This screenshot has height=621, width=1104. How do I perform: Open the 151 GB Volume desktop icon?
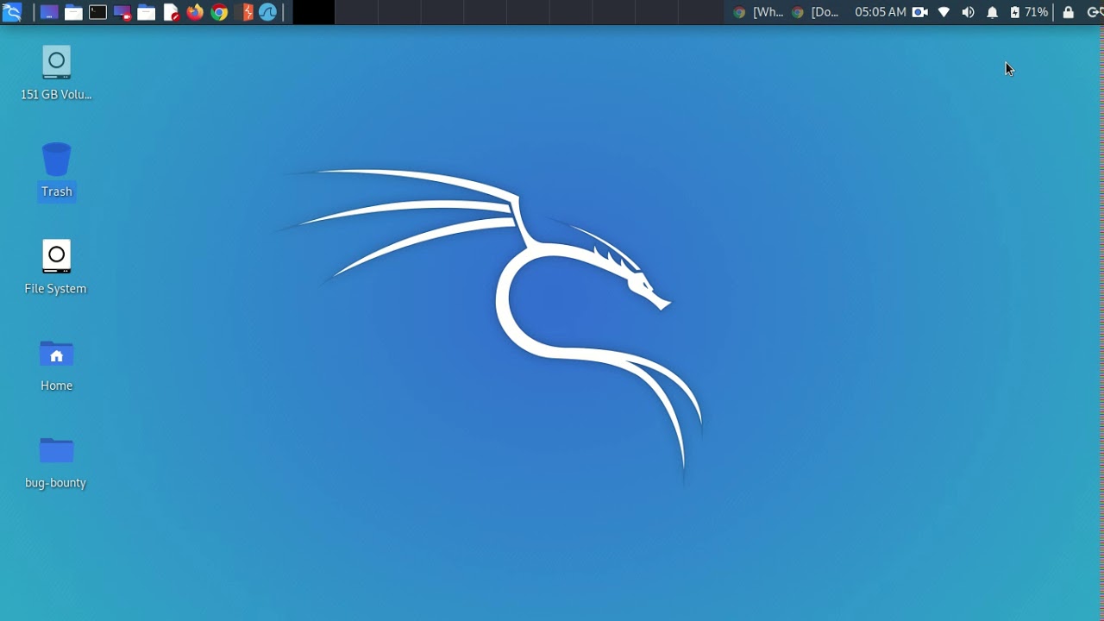(56, 74)
